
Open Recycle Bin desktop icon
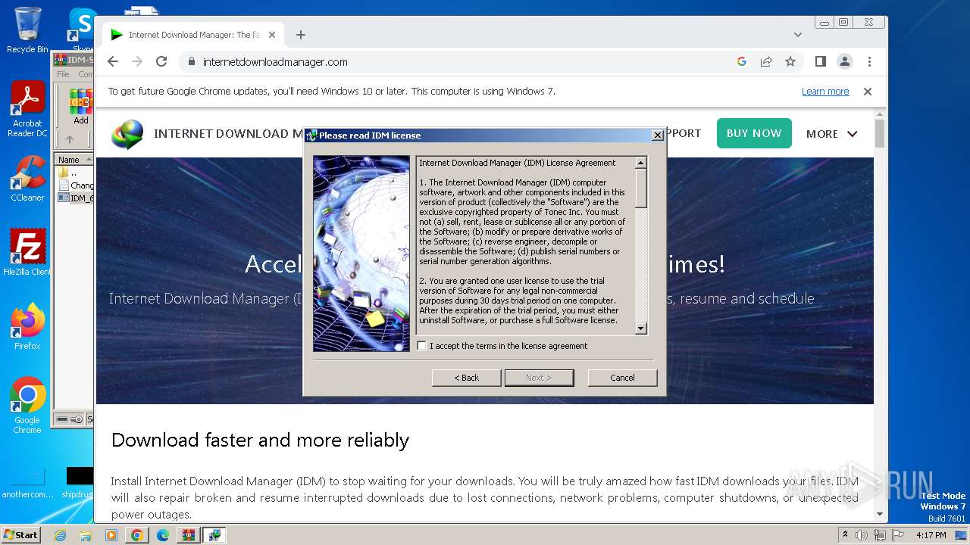point(27,30)
